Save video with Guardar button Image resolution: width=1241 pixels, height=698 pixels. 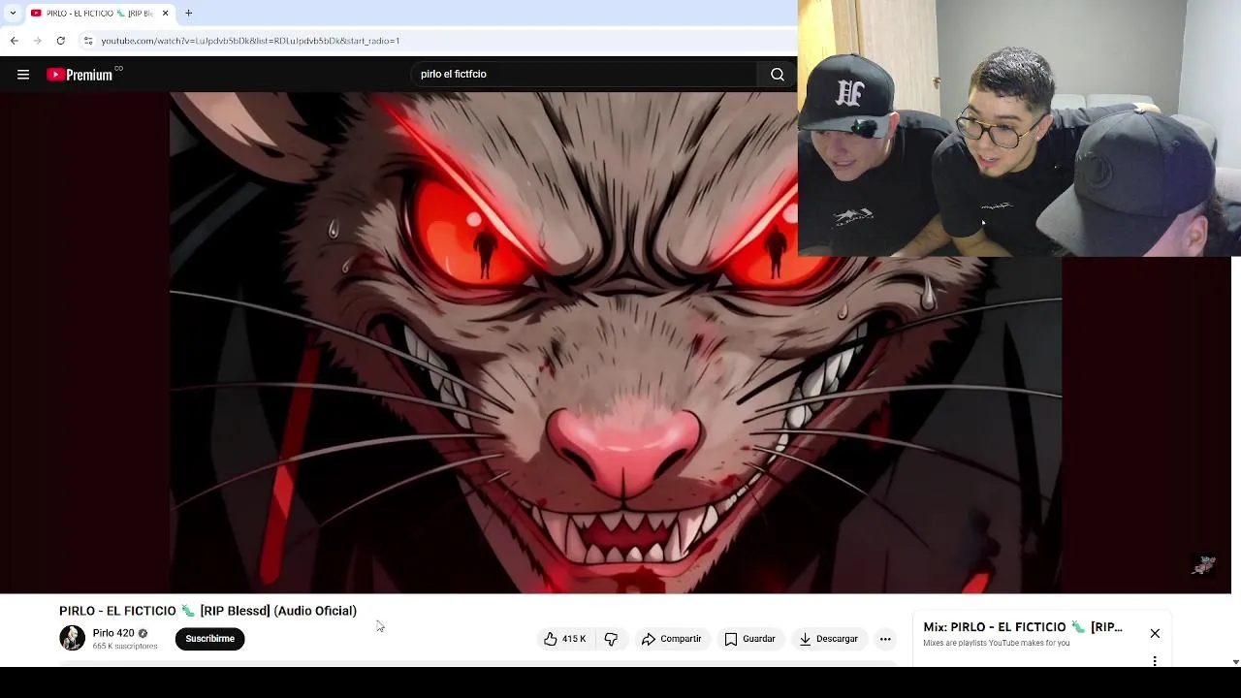pyautogui.click(x=750, y=639)
